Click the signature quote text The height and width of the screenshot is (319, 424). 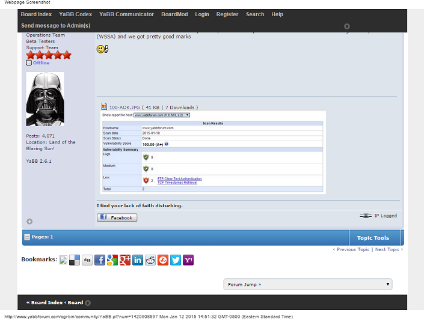click(140, 205)
